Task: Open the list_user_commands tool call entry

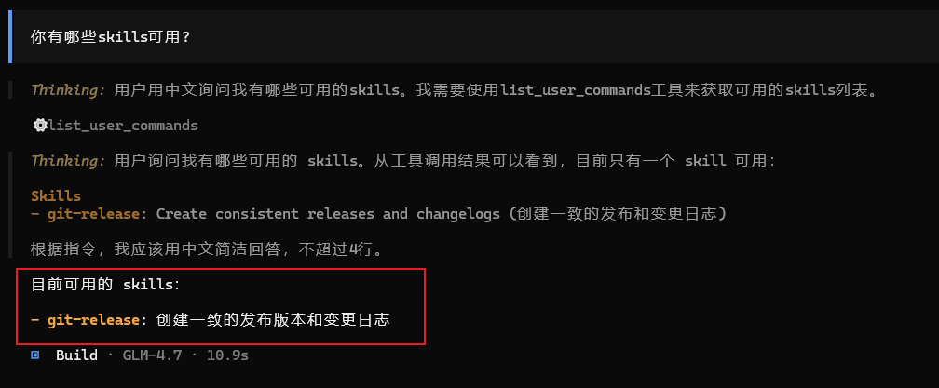Action: [x=116, y=126]
